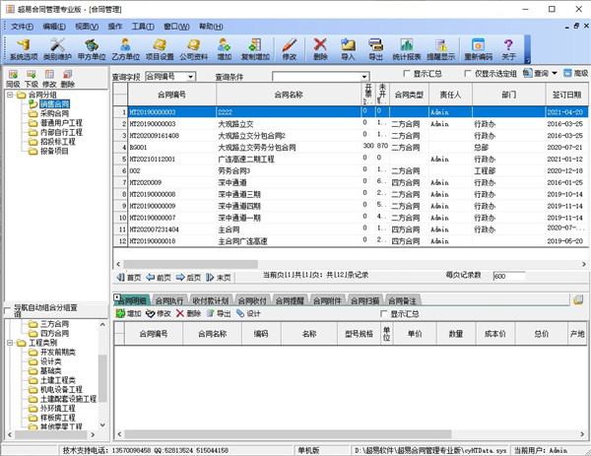Toggle 仅显示选定组 checkbox
This screenshot has width=591, height=456.
click(x=467, y=74)
